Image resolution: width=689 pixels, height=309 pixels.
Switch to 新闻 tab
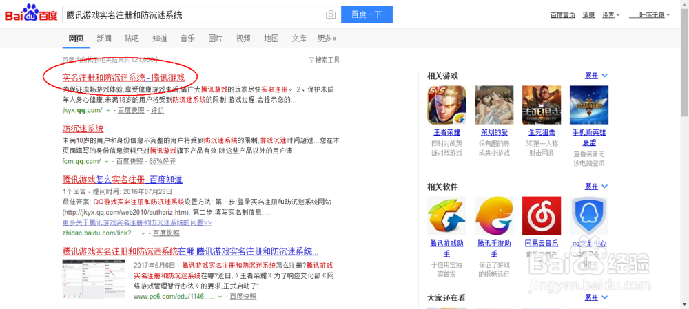104,38
